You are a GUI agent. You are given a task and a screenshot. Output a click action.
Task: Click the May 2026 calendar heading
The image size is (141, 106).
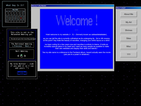15,10
